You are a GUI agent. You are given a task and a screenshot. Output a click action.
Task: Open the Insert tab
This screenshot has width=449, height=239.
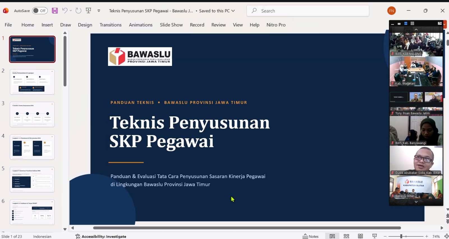47,25
